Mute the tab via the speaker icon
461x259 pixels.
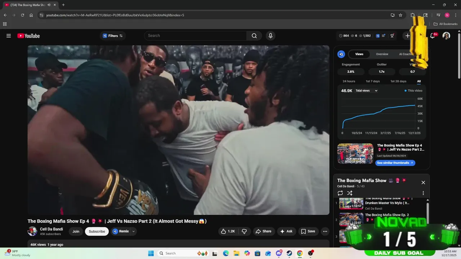(49, 5)
